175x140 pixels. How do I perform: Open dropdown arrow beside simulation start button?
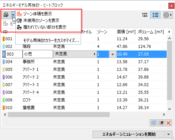click(x=169, y=134)
